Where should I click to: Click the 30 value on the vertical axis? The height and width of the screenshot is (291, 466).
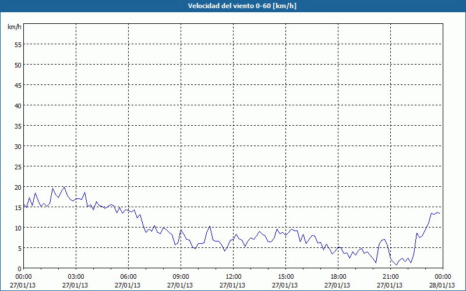coord(18,147)
